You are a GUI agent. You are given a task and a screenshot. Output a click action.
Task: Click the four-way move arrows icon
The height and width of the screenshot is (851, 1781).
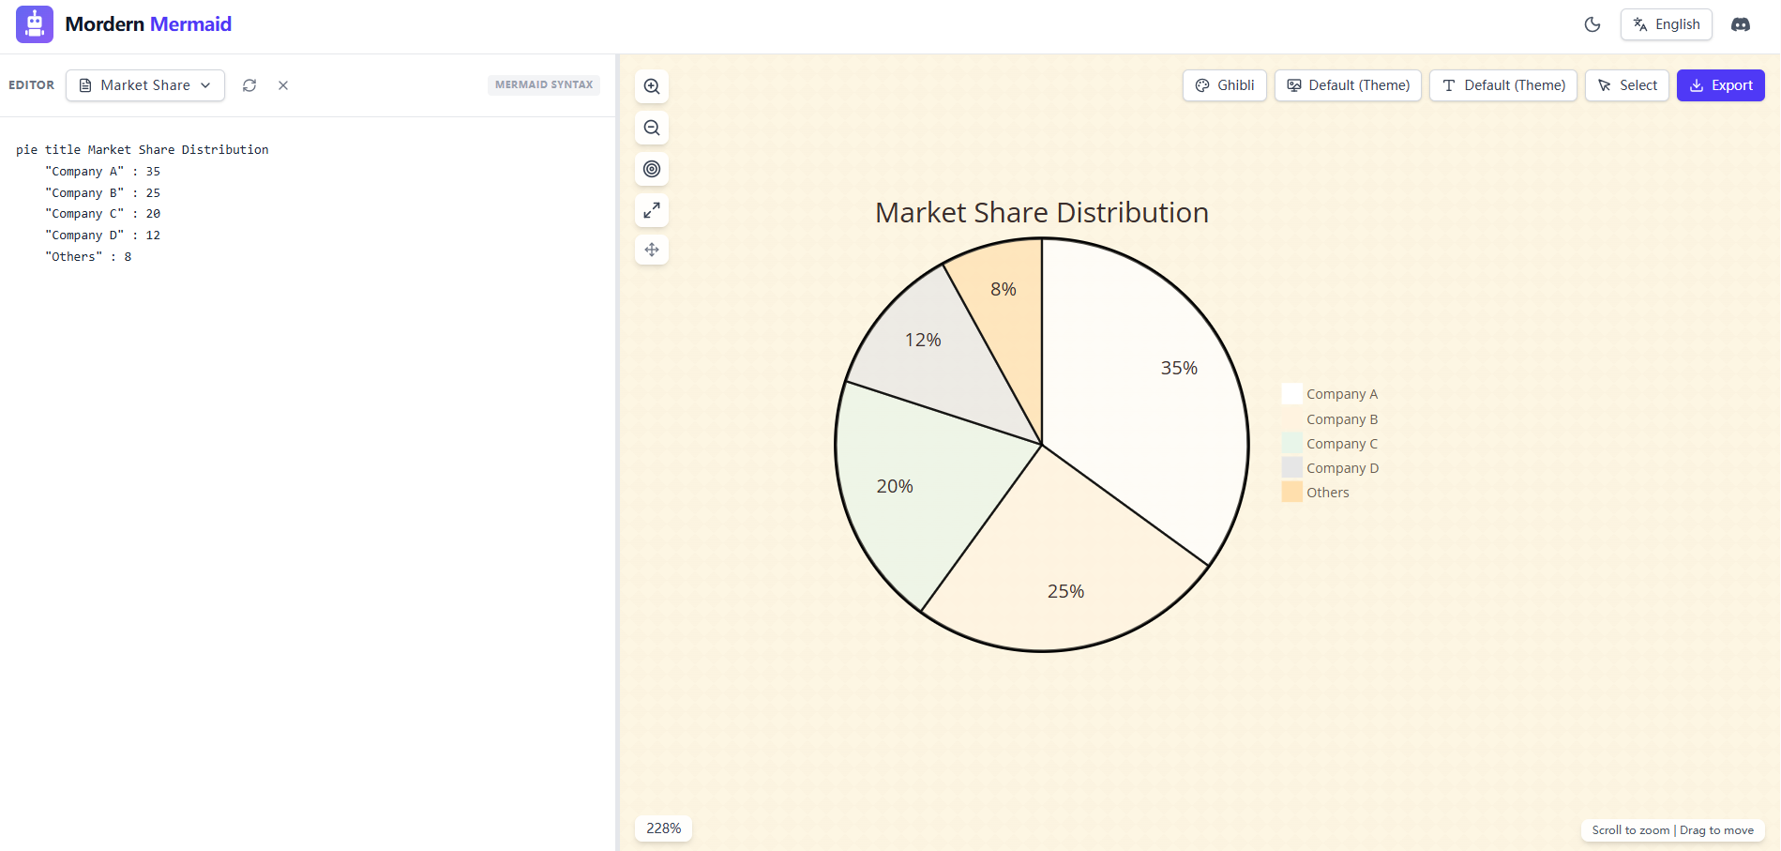coord(652,250)
